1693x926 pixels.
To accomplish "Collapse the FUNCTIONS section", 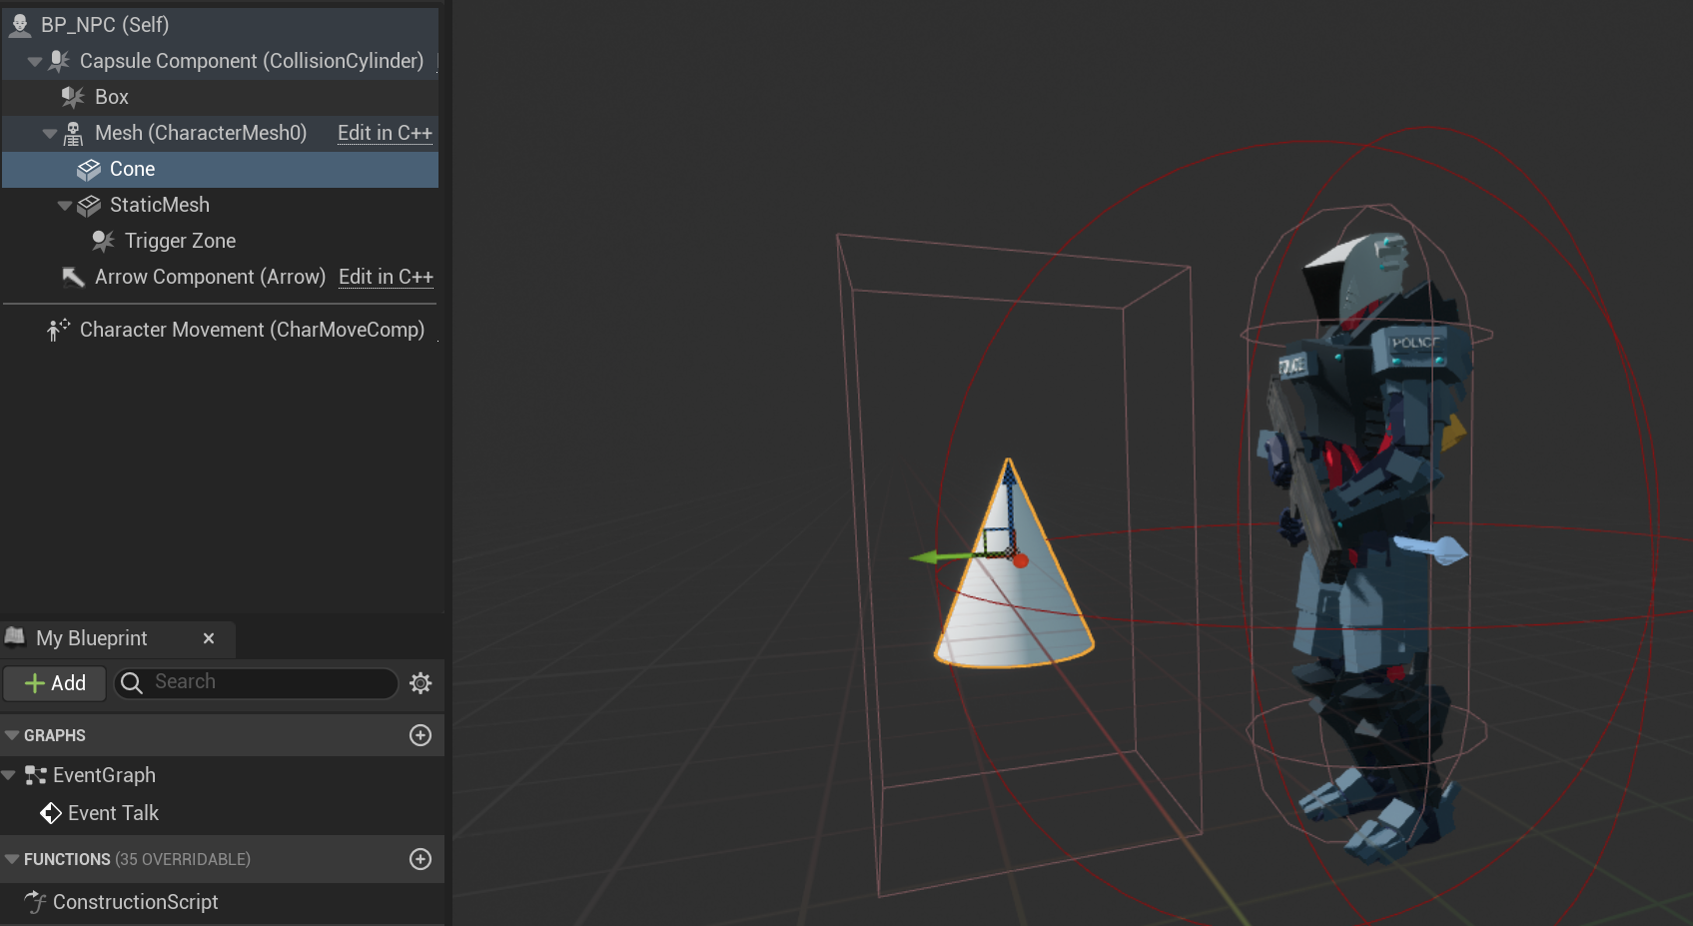I will point(12,859).
